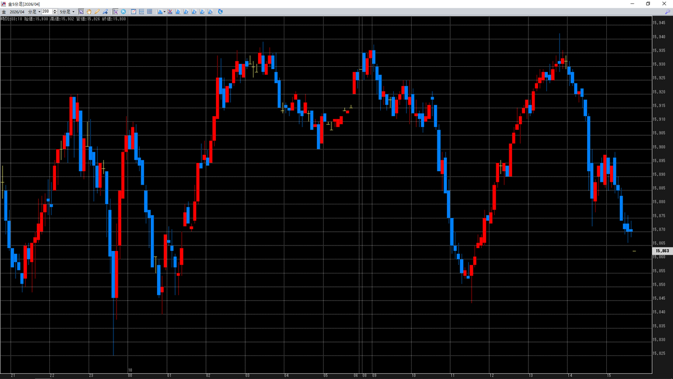Increase the bar count with the up spinner
Viewport: 673px width, 379px height.
55,10
